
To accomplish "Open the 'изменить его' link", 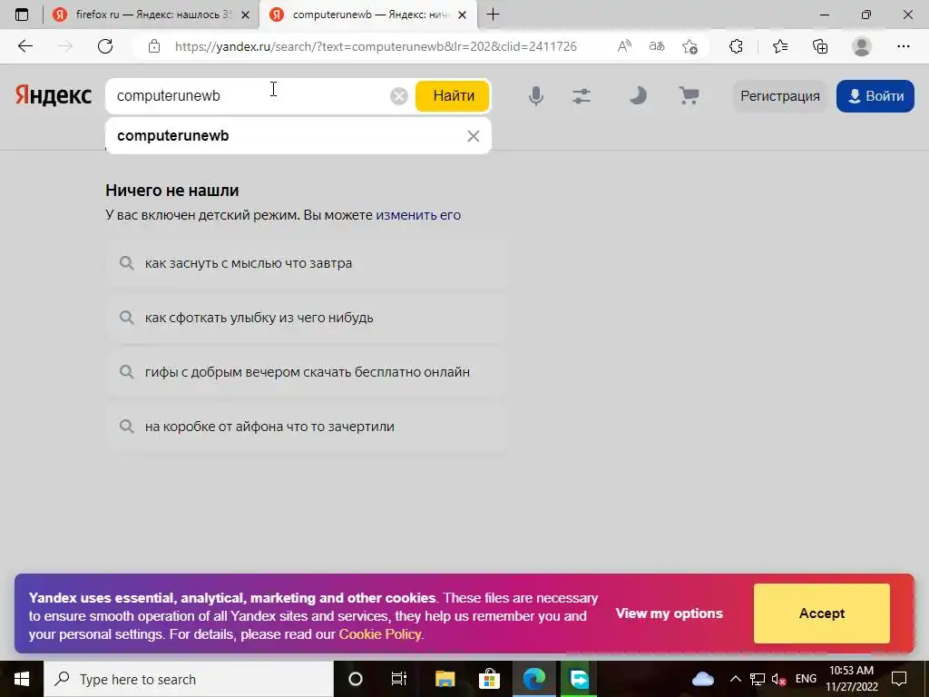I will point(418,215).
